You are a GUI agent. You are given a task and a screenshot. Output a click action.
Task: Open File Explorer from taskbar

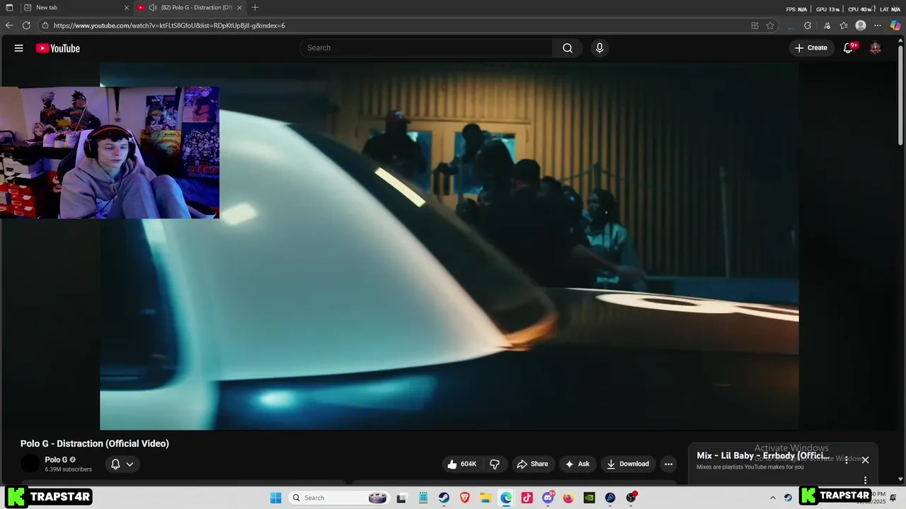(x=486, y=498)
